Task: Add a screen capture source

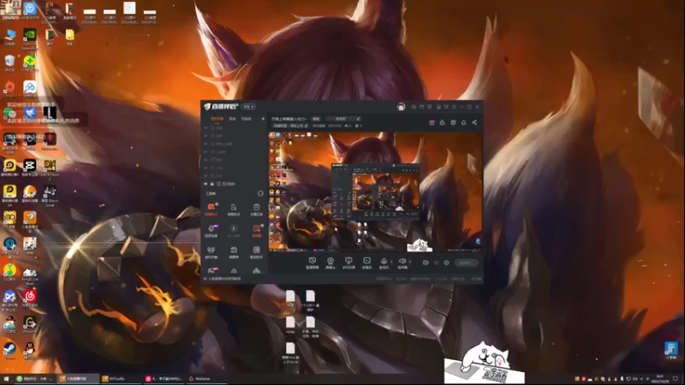Action: pos(313,263)
